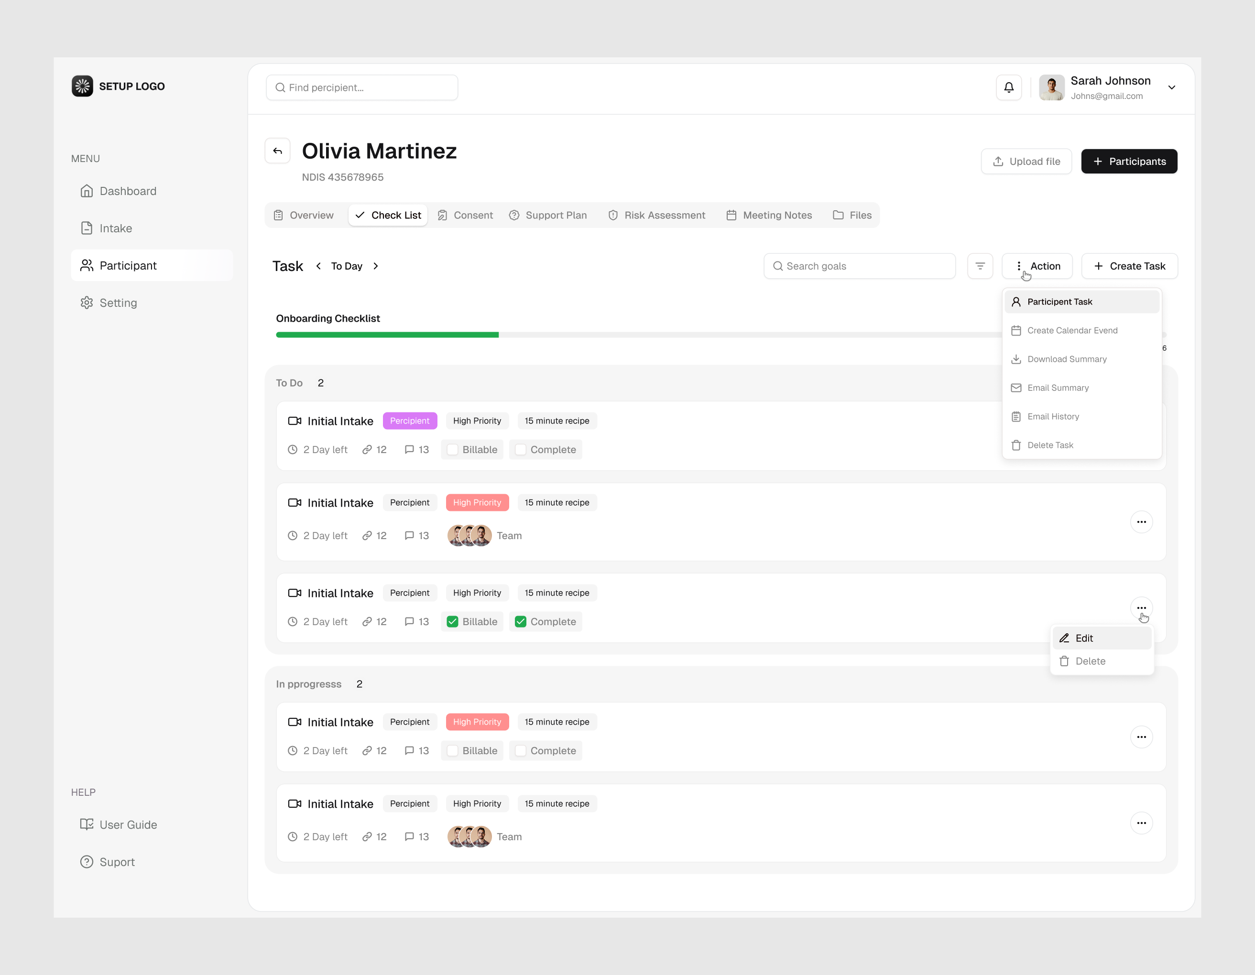Open the notifications bell icon
Viewport: 1255px width, 975px height.
click(x=1008, y=87)
